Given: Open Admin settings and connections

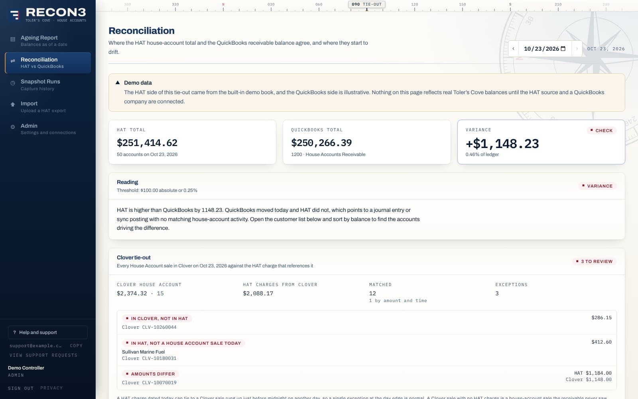Looking at the screenshot, I should 48,129.
